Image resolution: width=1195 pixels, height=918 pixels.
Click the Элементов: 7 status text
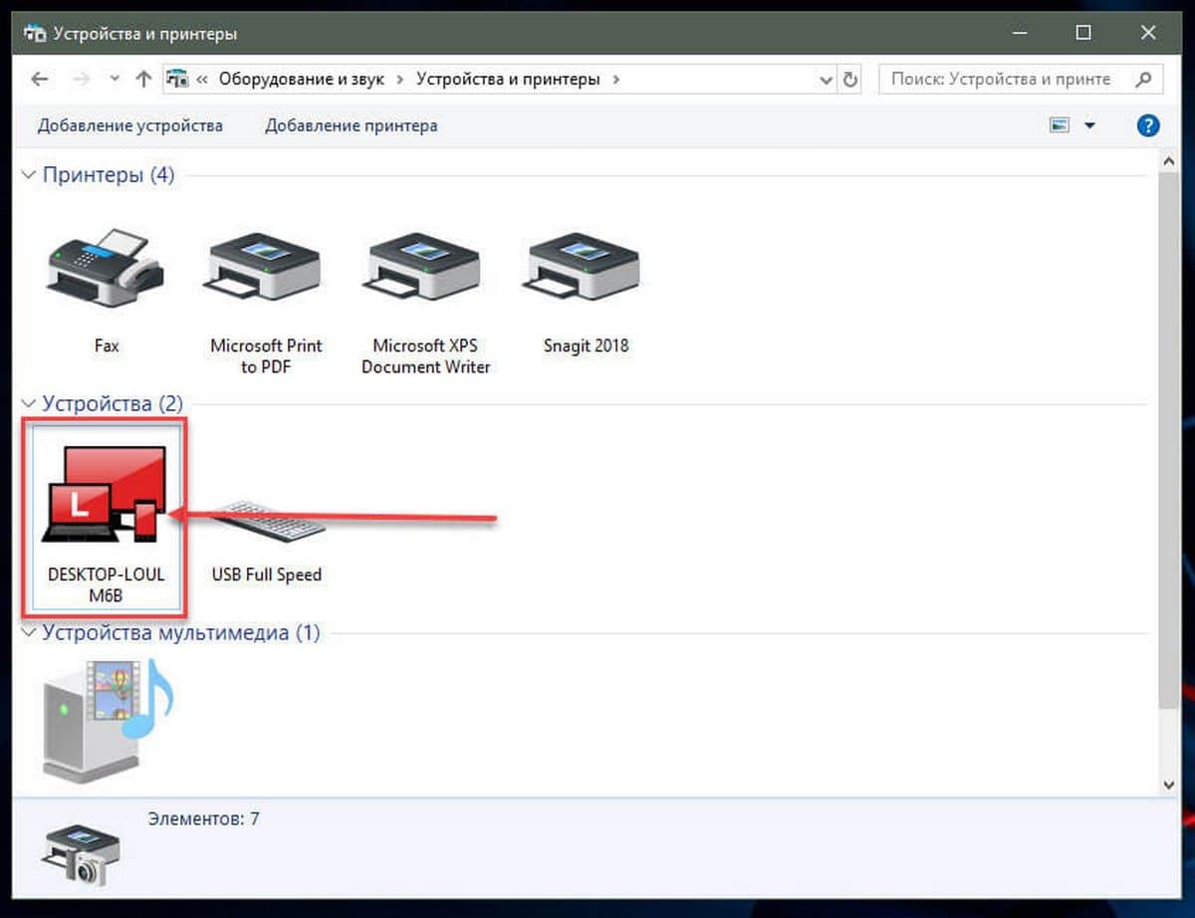(203, 819)
